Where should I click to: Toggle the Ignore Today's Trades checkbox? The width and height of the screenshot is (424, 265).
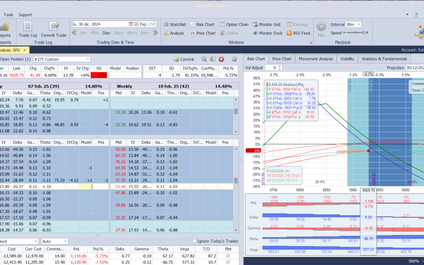(x=194, y=241)
